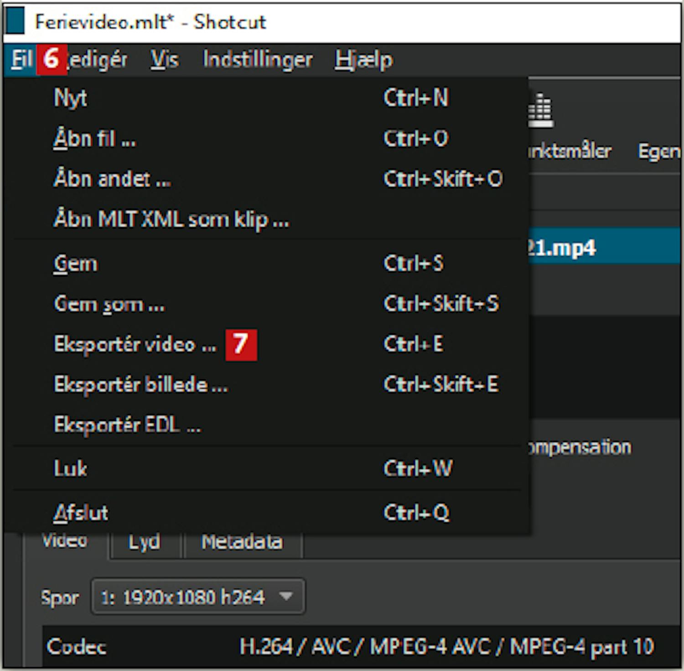
Task: Click the Shotcut title bar app icon
Action: pos(15,21)
